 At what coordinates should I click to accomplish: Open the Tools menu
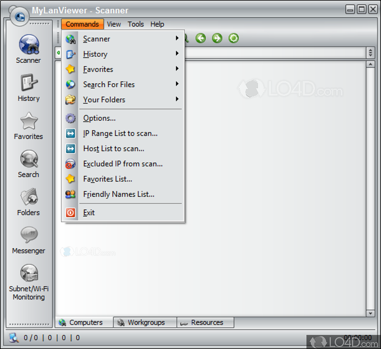click(136, 24)
